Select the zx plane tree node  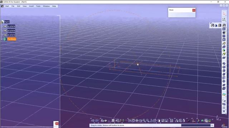coord(11,35)
